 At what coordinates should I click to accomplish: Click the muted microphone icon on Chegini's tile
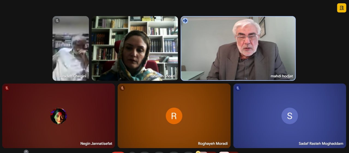[x=57, y=21]
